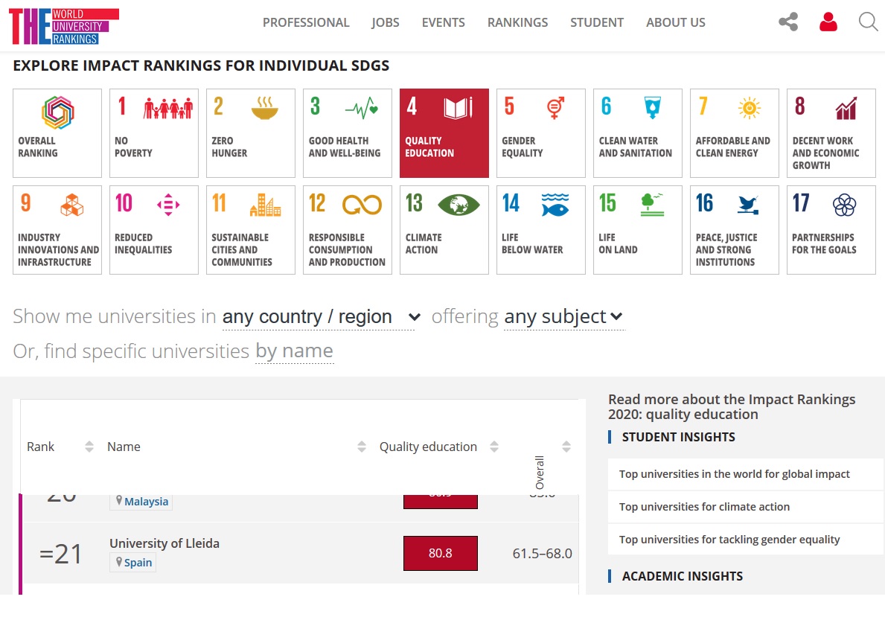Open the Student menu item
Image resolution: width=885 pixels, height=620 pixels.
[x=597, y=22]
